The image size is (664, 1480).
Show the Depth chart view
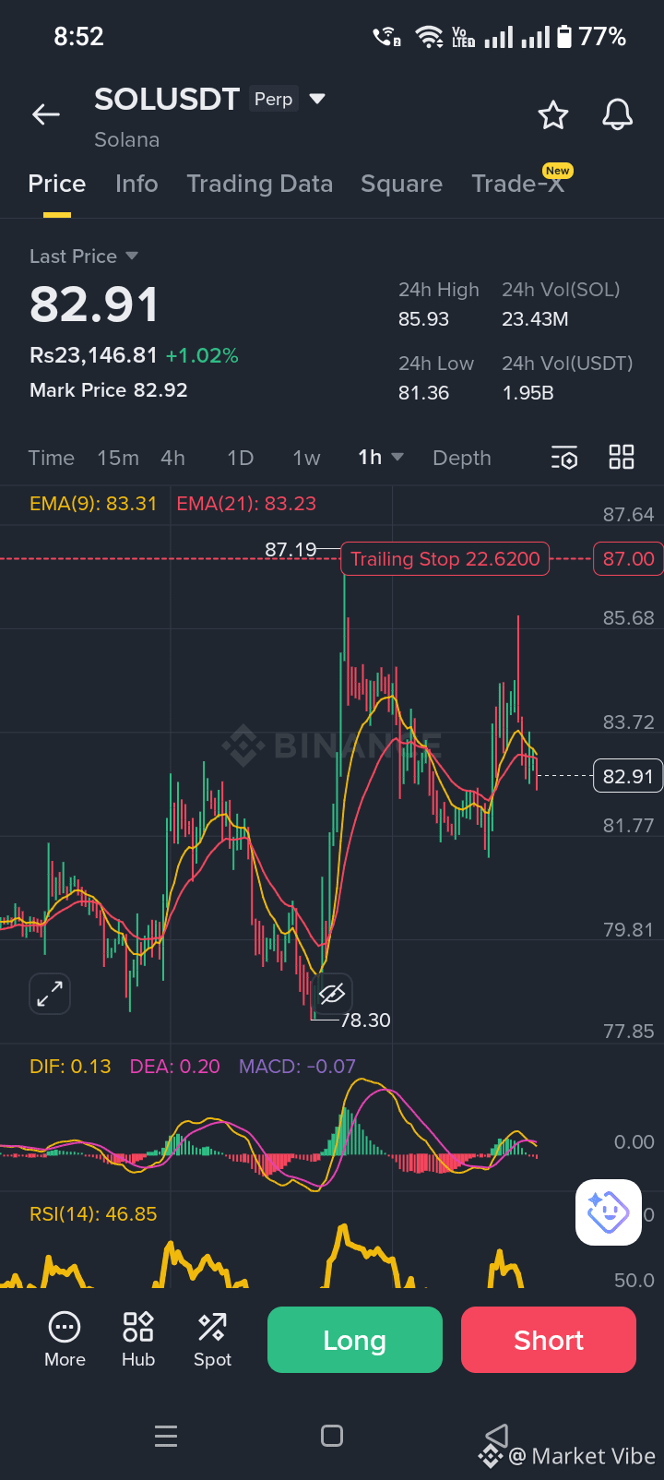tap(462, 458)
